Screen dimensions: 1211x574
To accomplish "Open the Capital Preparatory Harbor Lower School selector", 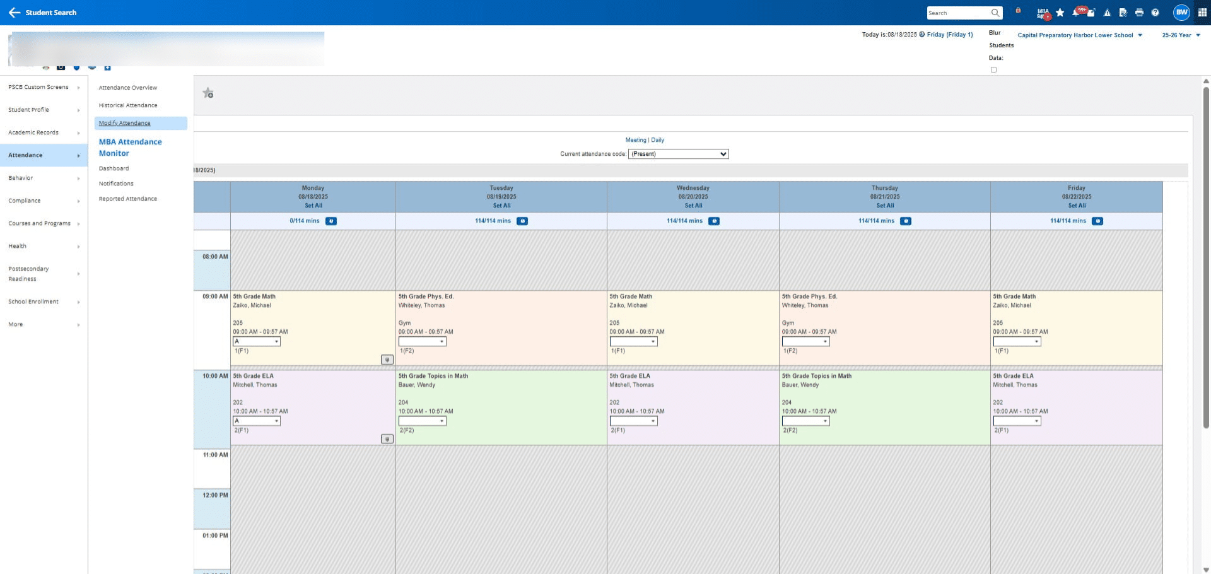I will [1080, 35].
